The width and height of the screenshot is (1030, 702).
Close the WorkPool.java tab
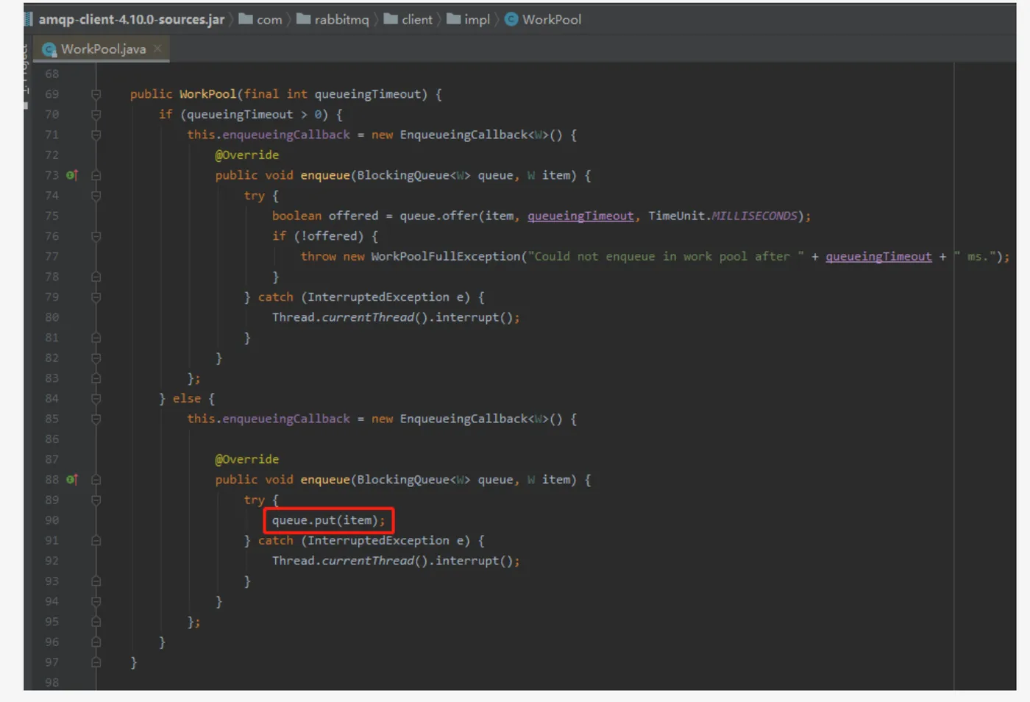click(x=157, y=49)
